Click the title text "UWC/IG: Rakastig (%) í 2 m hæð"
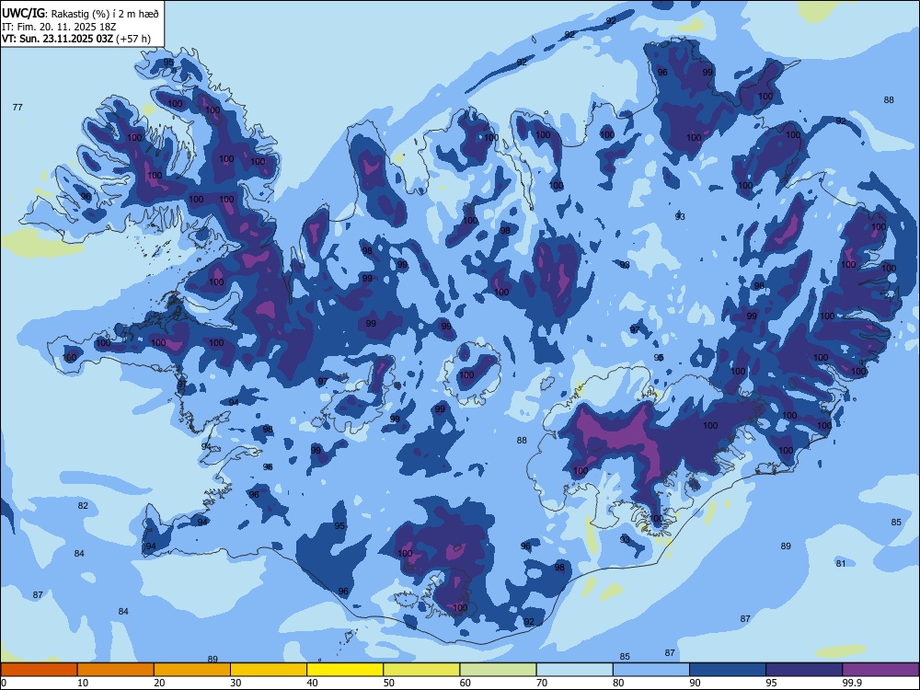The width and height of the screenshot is (920, 690). tap(80, 14)
